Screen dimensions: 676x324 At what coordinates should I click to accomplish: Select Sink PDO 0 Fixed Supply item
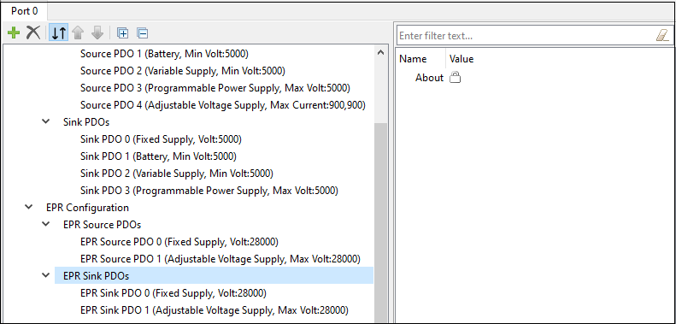click(161, 139)
